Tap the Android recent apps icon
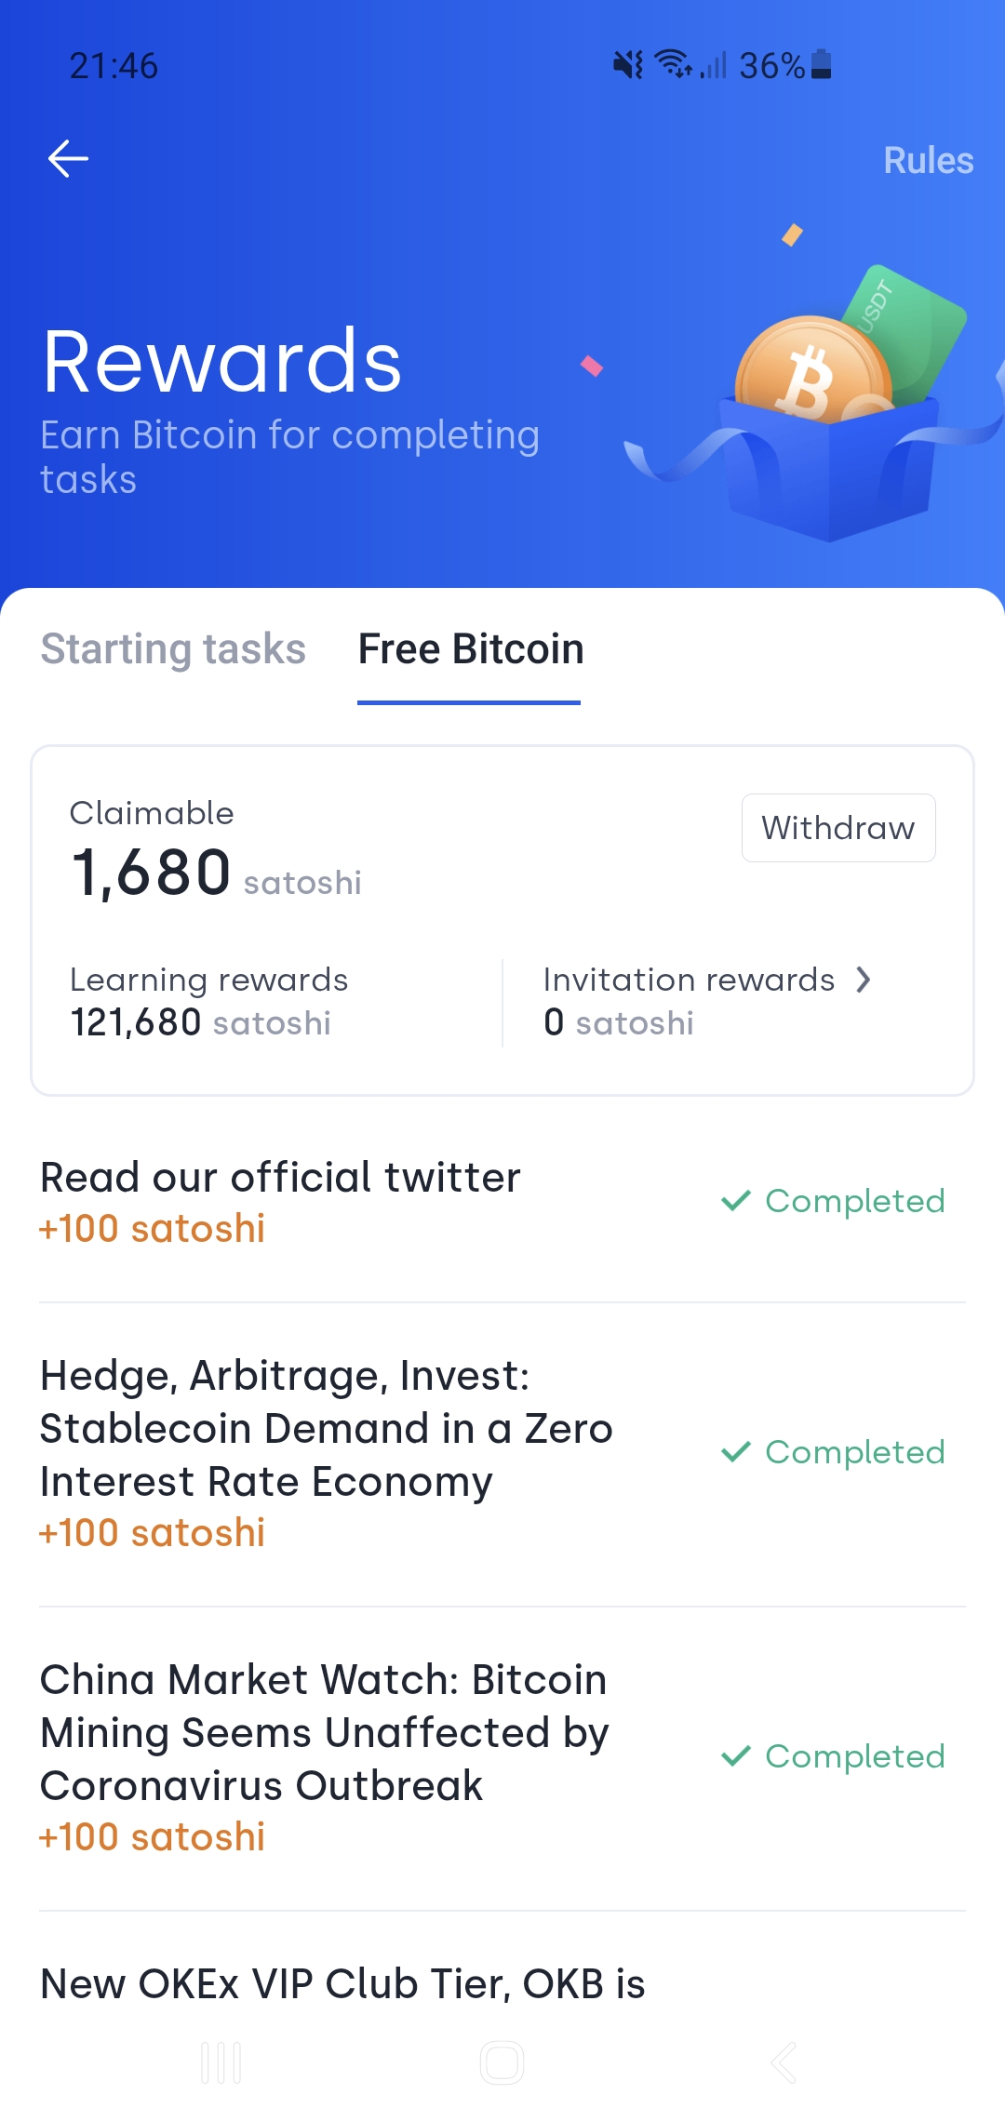 click(221, 2062)
